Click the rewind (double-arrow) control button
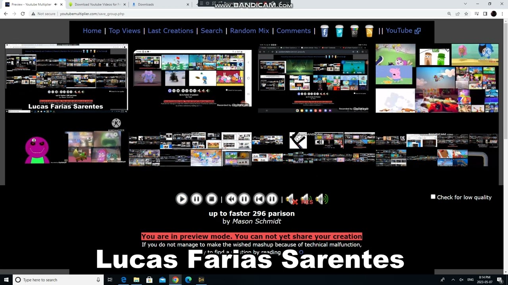 point(231,199)
